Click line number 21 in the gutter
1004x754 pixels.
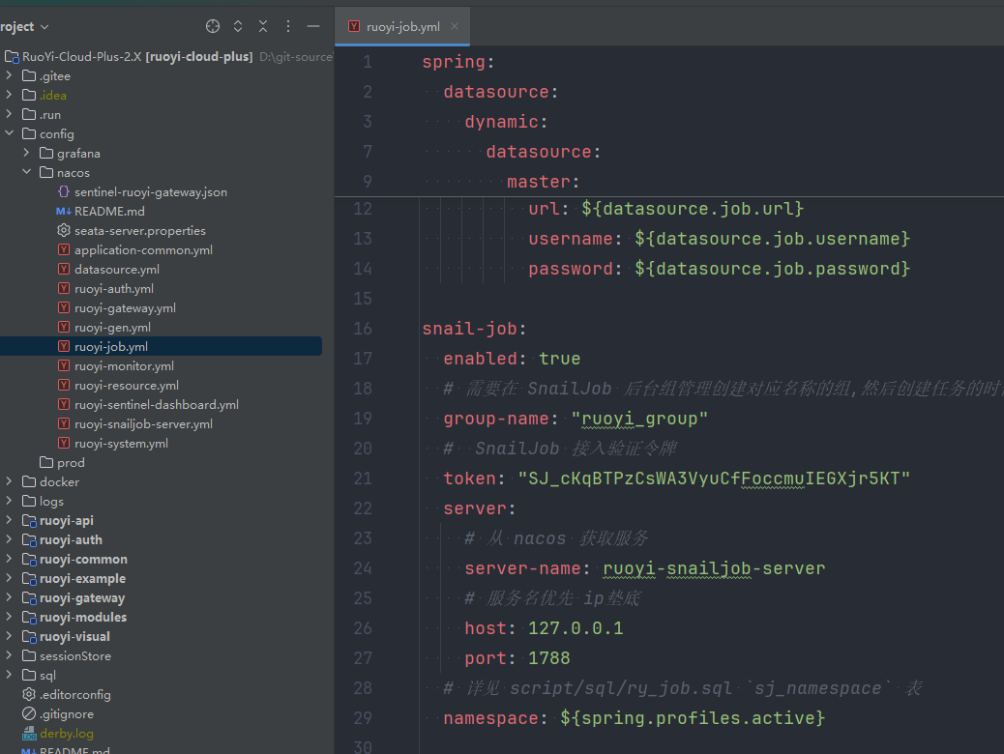click(363, 478)
